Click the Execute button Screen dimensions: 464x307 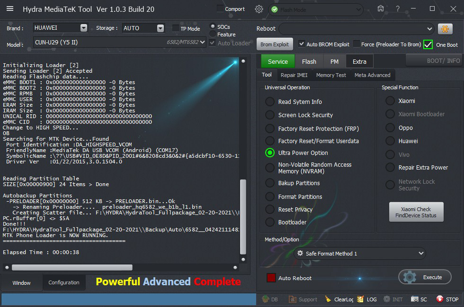pyautogui.click(x=425, y=277)
